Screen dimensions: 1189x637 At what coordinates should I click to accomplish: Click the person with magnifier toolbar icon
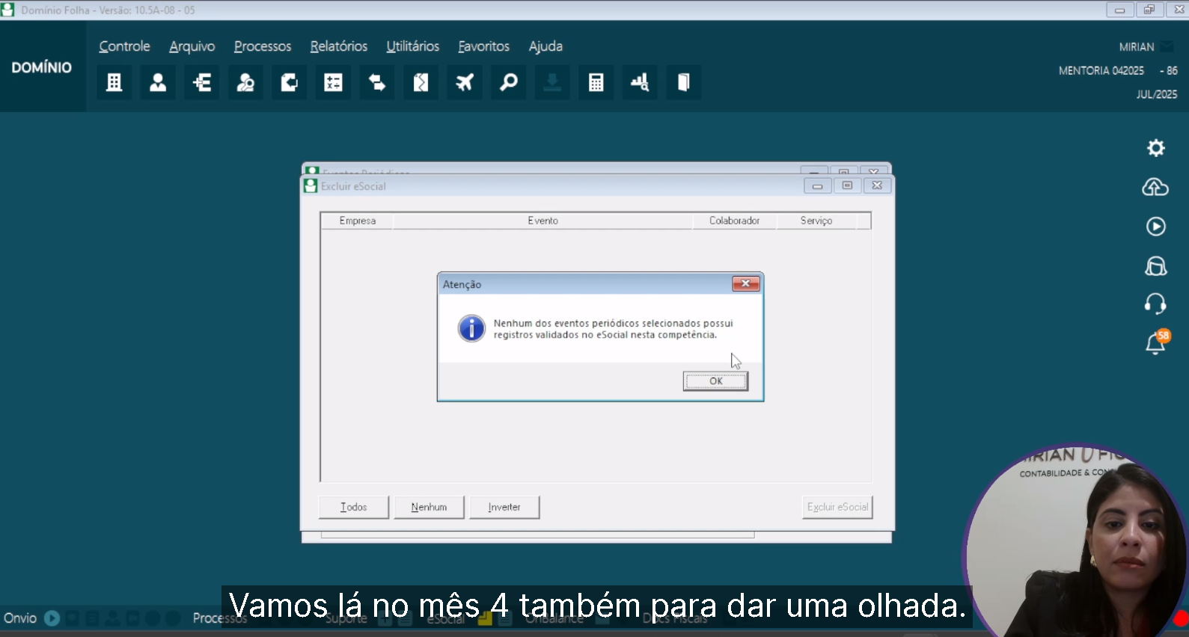click(x=245, y=82)
